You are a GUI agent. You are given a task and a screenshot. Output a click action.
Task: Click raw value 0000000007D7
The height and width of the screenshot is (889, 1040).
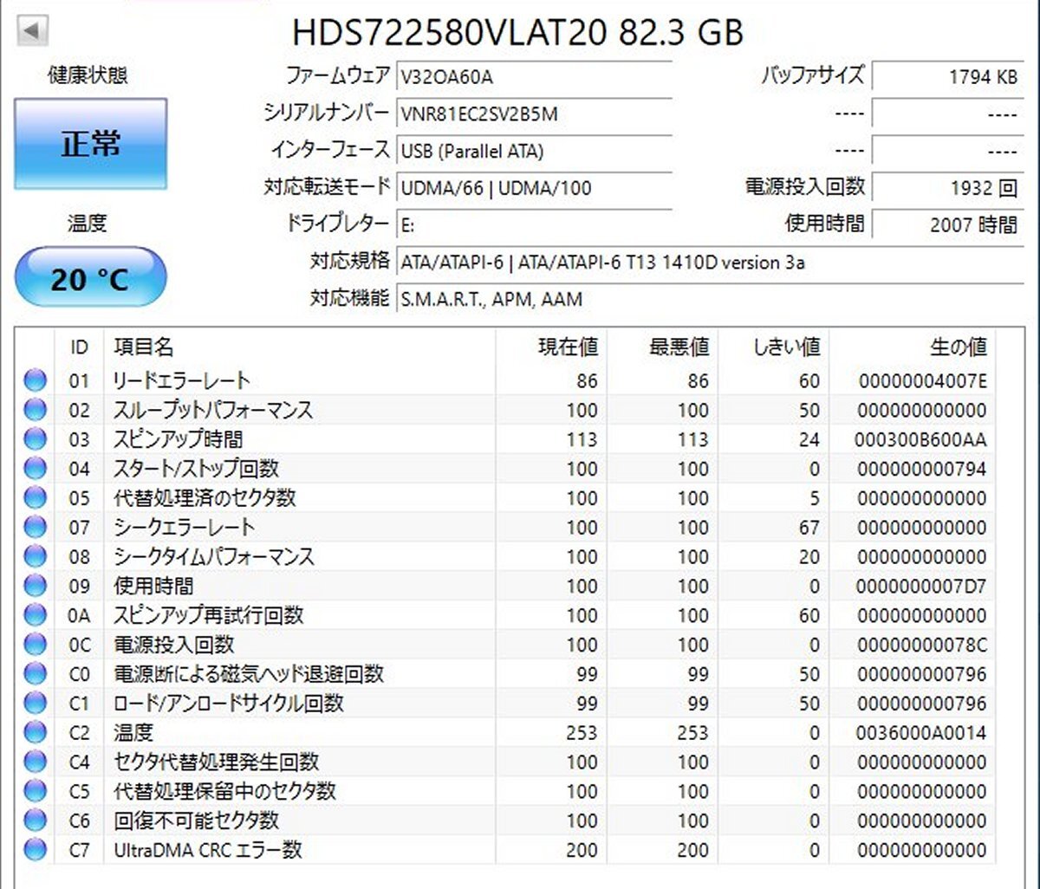point(920,587)
